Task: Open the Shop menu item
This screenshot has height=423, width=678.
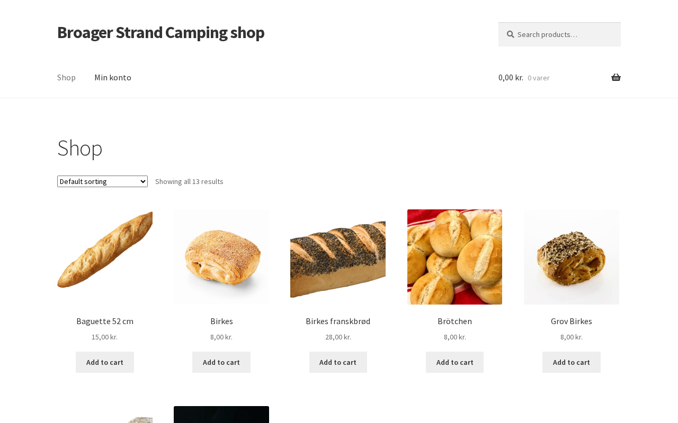Action: (66, 78)
